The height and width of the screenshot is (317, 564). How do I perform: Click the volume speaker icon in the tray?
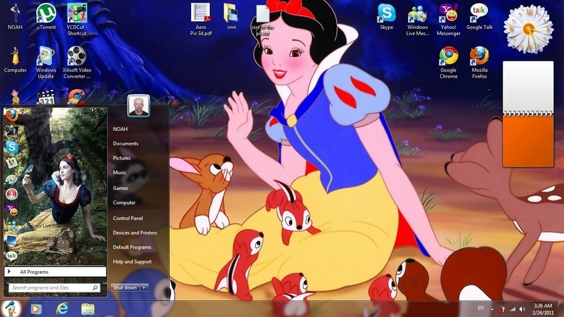click(x=522, y=309)
